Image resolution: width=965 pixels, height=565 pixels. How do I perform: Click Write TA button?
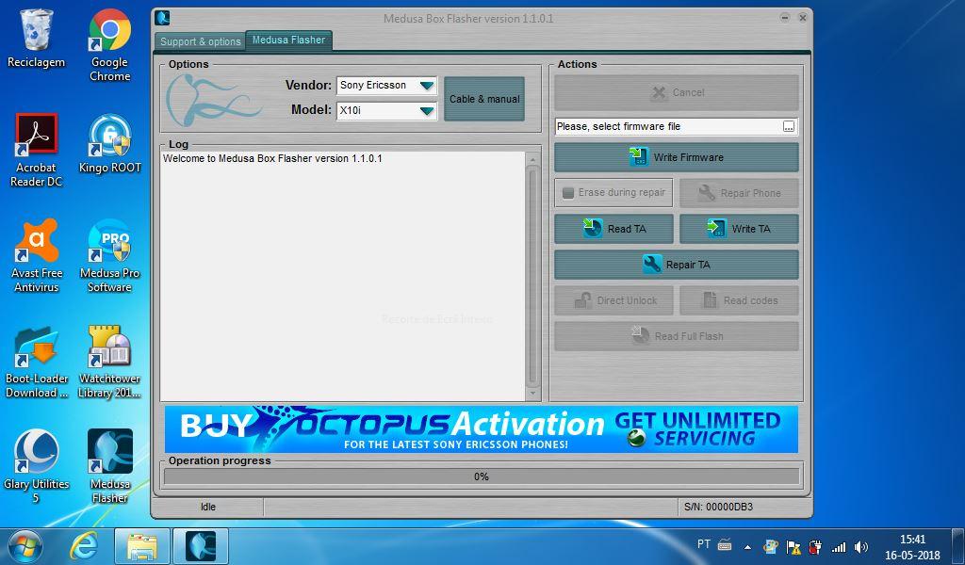click(x=739, y=229)
